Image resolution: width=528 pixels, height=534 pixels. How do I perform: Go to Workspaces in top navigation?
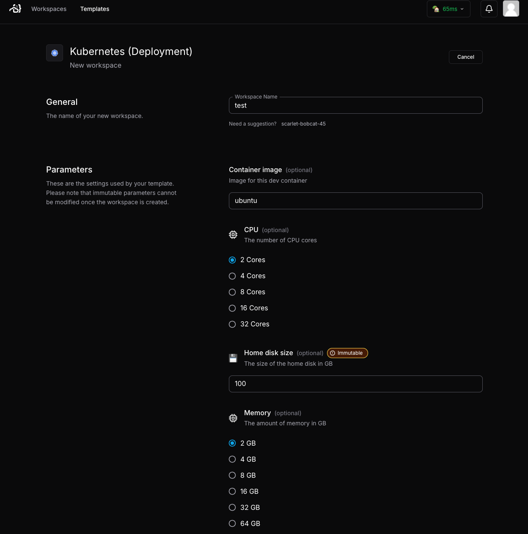49,9
